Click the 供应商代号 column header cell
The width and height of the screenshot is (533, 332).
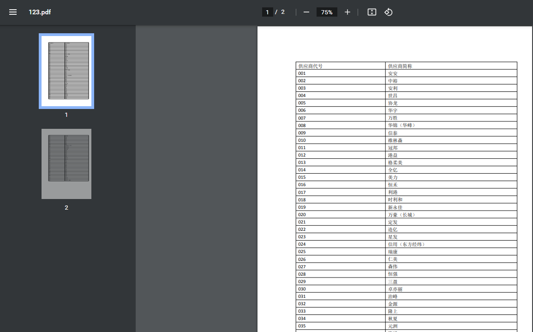(x=340, y=66)
